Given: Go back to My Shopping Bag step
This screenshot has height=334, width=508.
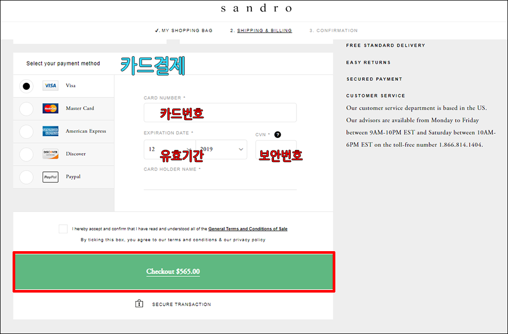Looking at the screenshot, I should coord(184,30).
